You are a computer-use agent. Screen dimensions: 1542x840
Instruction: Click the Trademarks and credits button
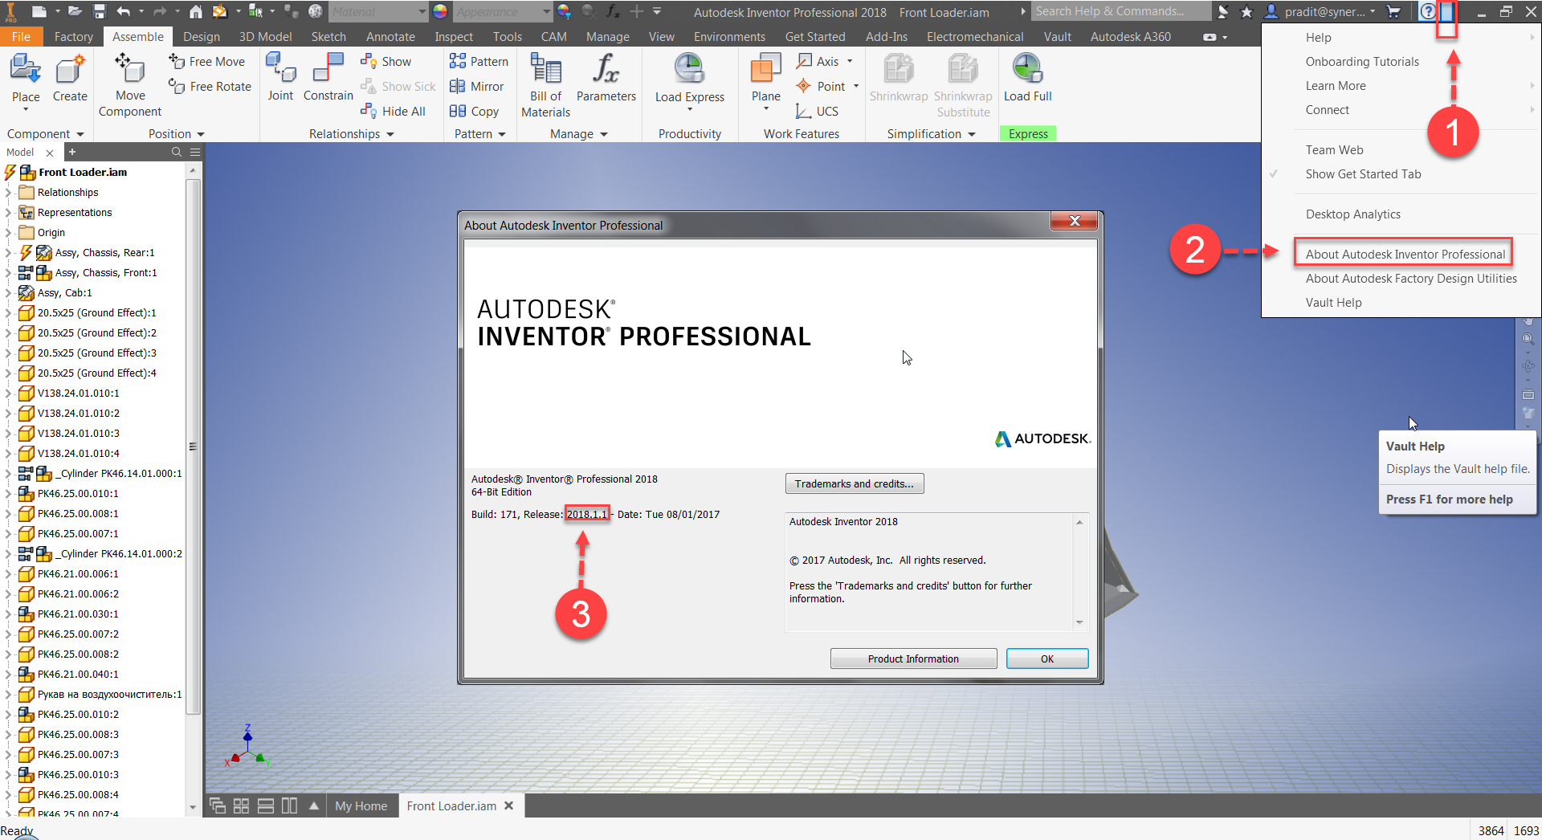[854, 484]
